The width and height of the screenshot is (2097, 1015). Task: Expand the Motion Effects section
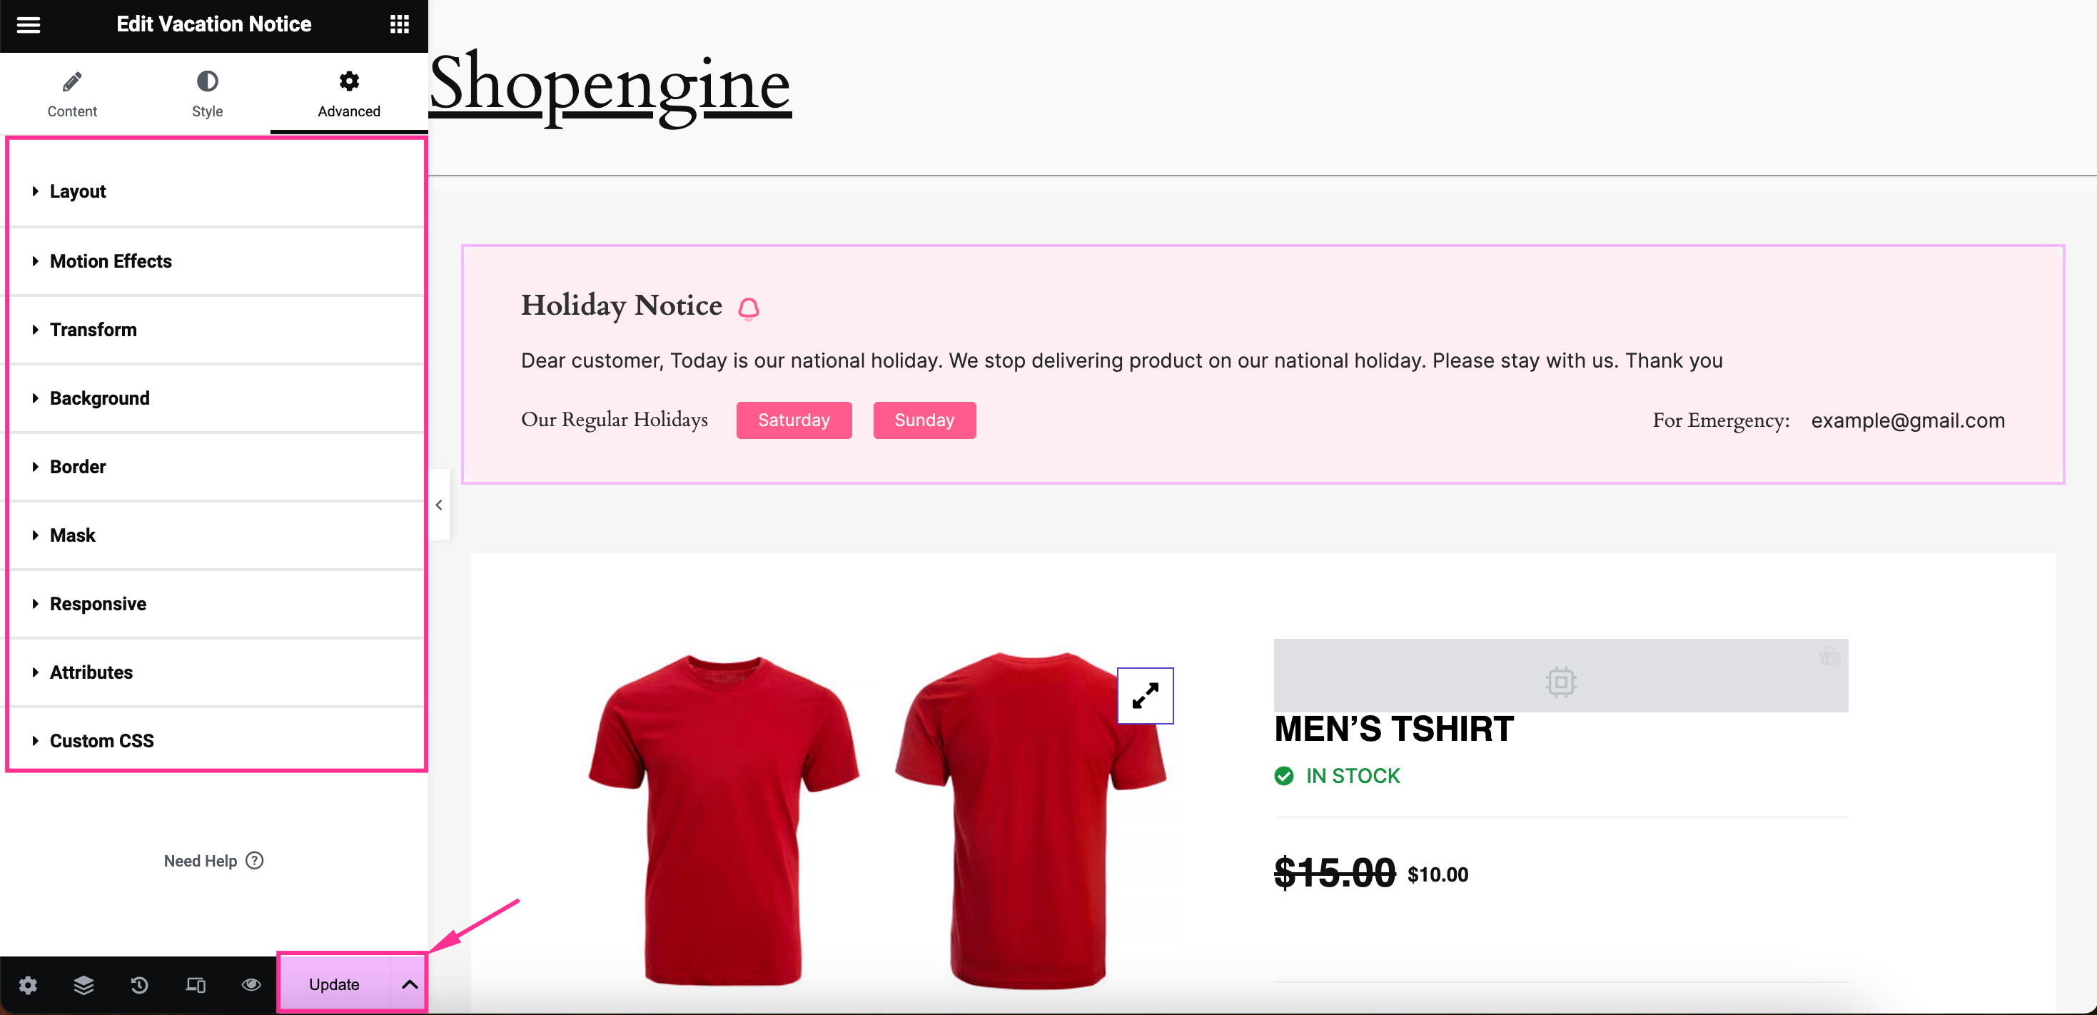(x=214, y=261)
